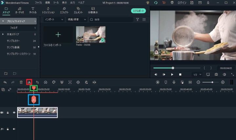Click the voiceover microphone icon
The width and height of the screenshot is (236, 140).
coord(174,82)
